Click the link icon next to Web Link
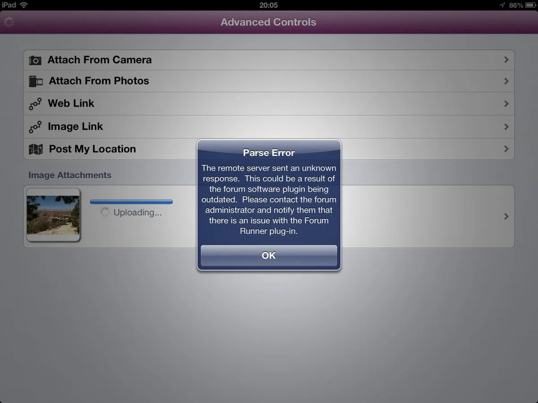The width and height of the screenshot is (538, 403). point(35,104)
